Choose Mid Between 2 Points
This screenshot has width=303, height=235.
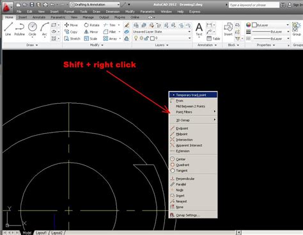click(193, 106)
